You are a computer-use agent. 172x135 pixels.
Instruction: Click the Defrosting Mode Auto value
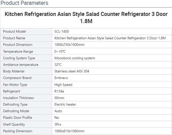coord(58,111)
